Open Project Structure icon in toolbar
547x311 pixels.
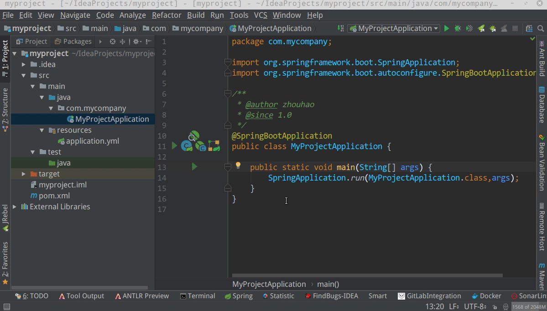pos(529,29)
